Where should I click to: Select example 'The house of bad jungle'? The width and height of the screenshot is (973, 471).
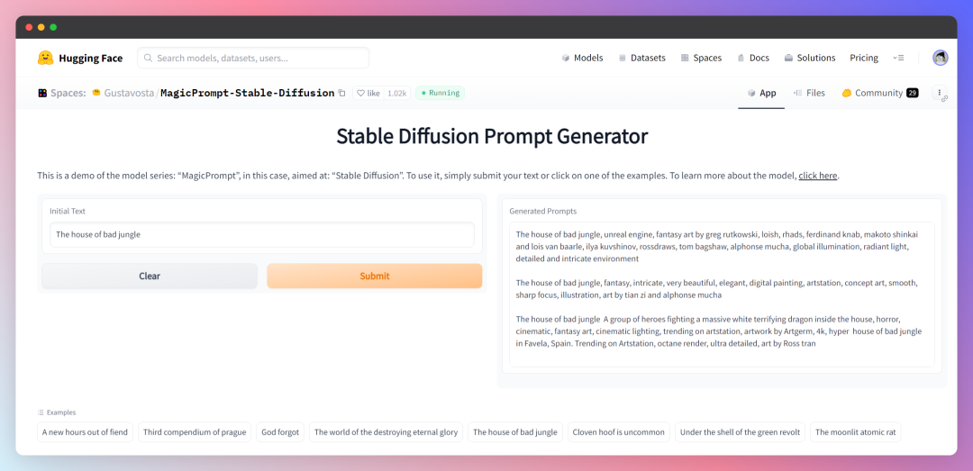coord(515,432)
